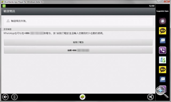Open the galaxy swirl suggested app

(x=162, y=21)
